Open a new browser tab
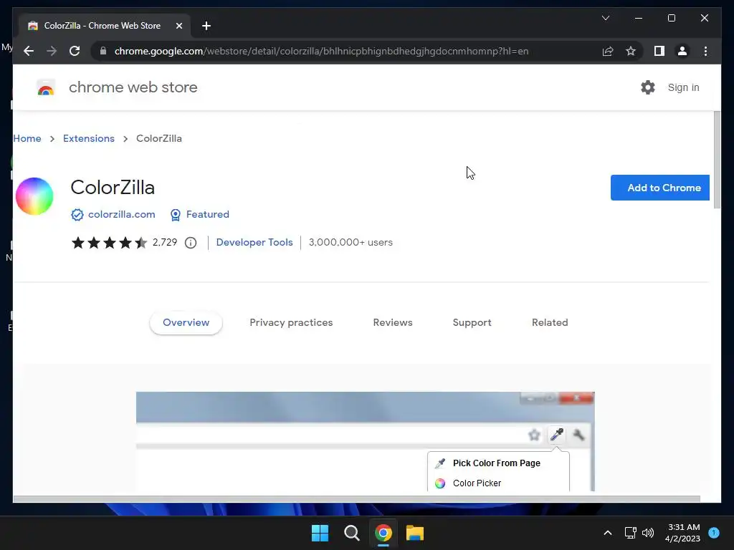734x550 pixels. tap(206, 26)
